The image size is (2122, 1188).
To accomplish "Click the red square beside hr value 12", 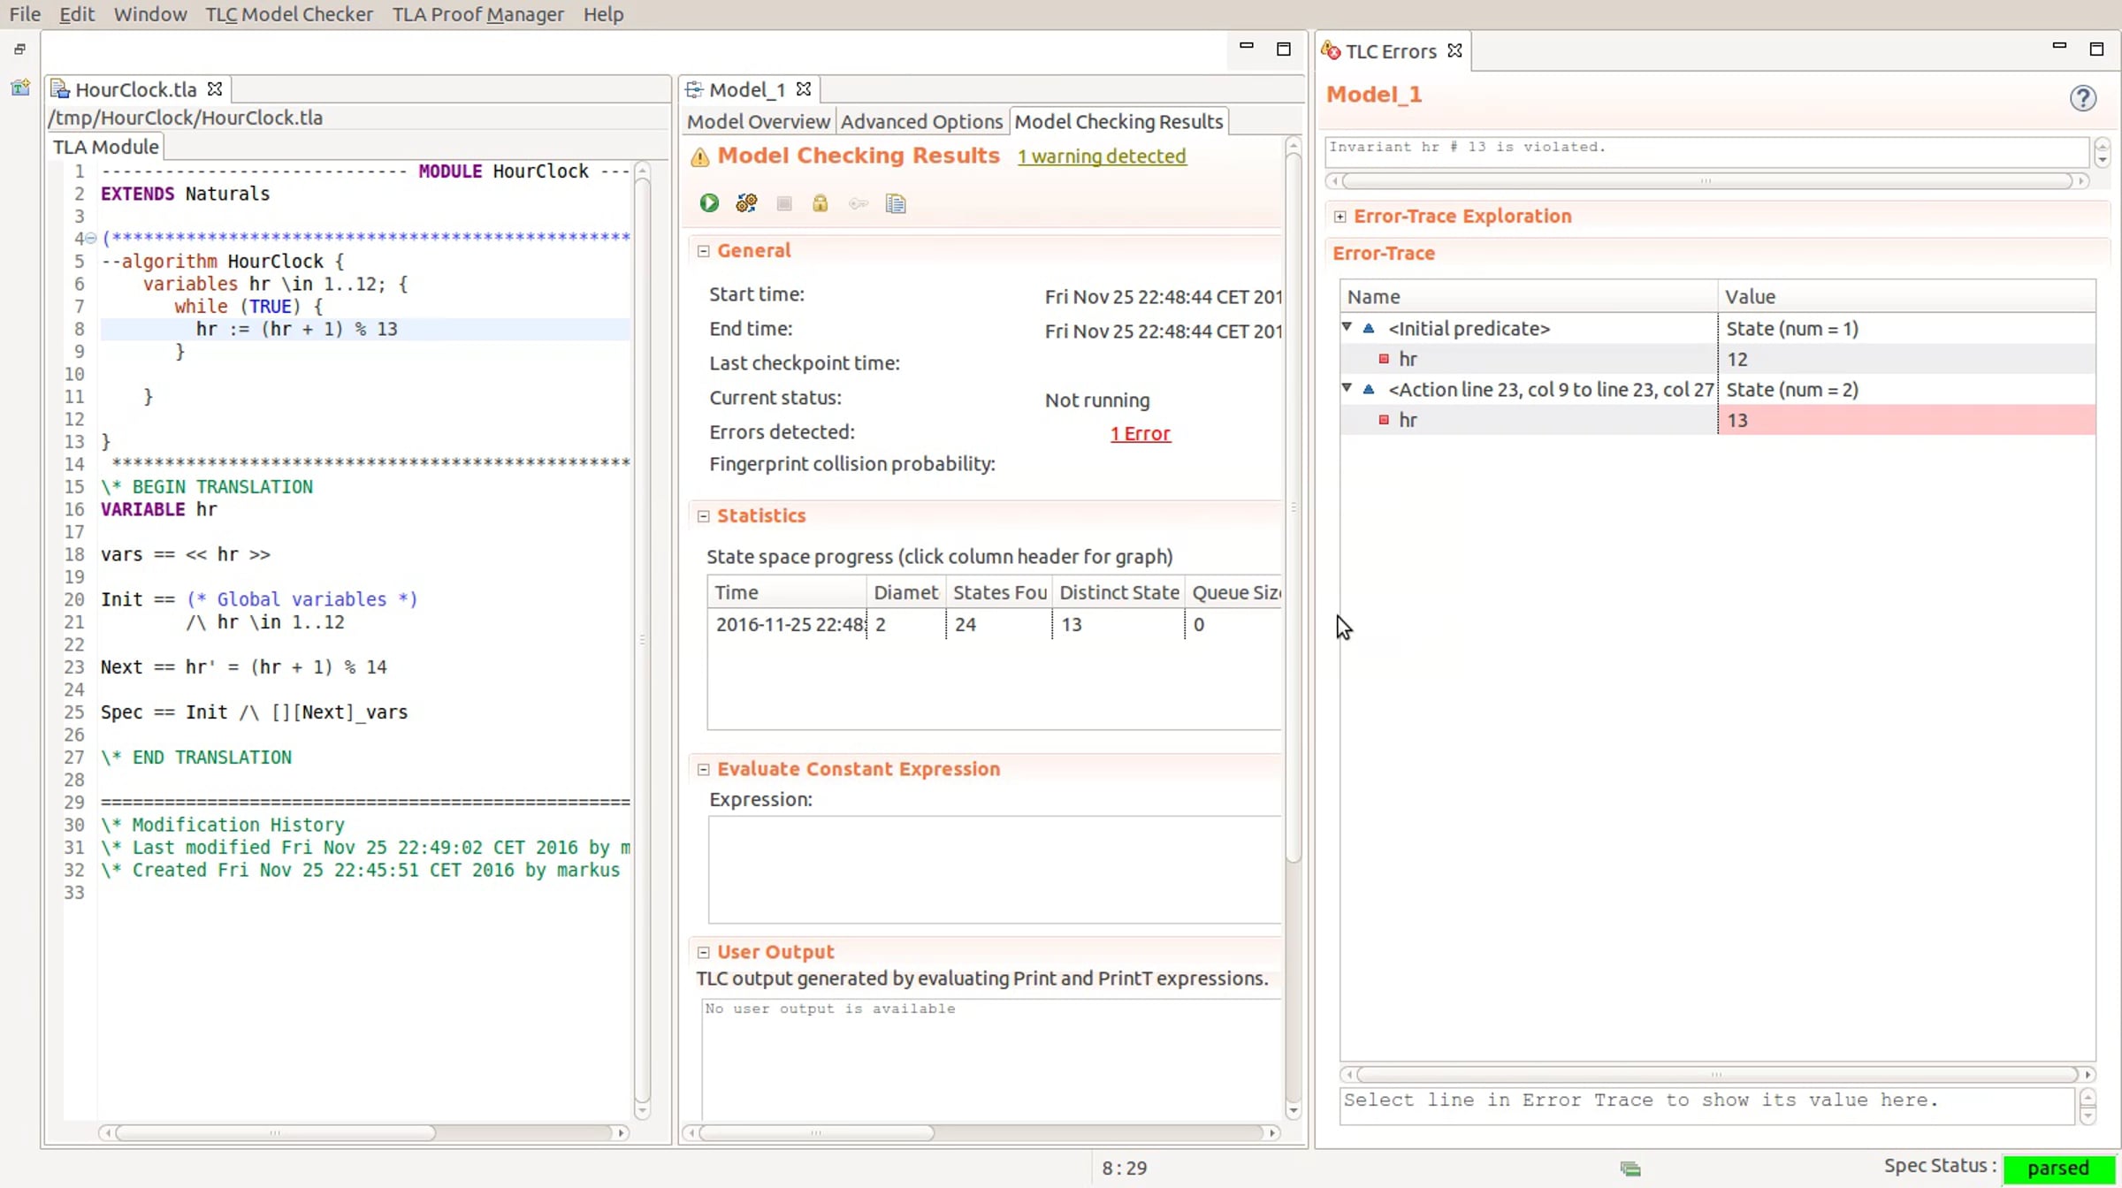I will point(1384,359).
